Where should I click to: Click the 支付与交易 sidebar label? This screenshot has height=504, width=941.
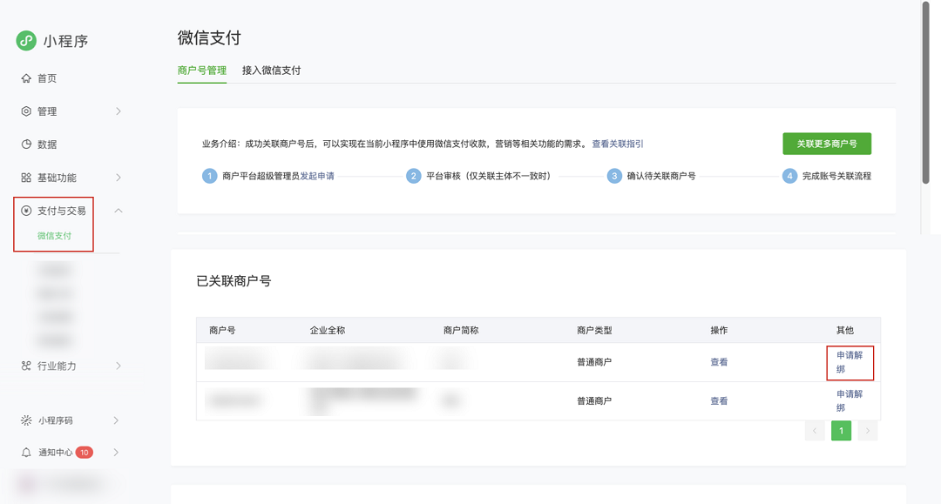[x=61, y=211]
